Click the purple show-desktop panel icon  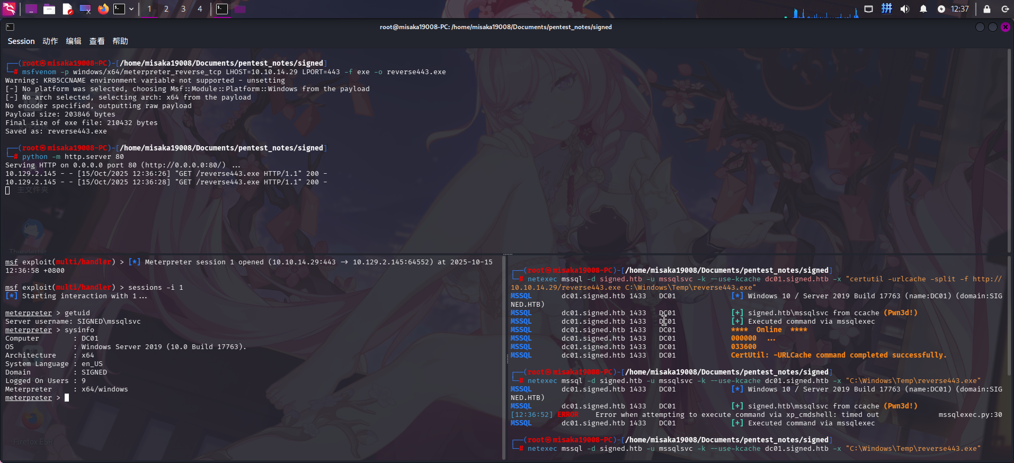[31, 9]
